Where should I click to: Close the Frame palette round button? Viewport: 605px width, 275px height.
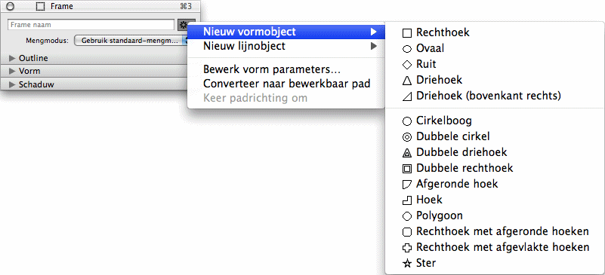(11, 7)
